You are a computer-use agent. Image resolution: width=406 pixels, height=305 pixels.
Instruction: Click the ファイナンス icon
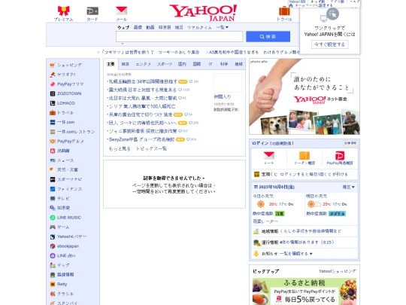[x=53, y=189]
